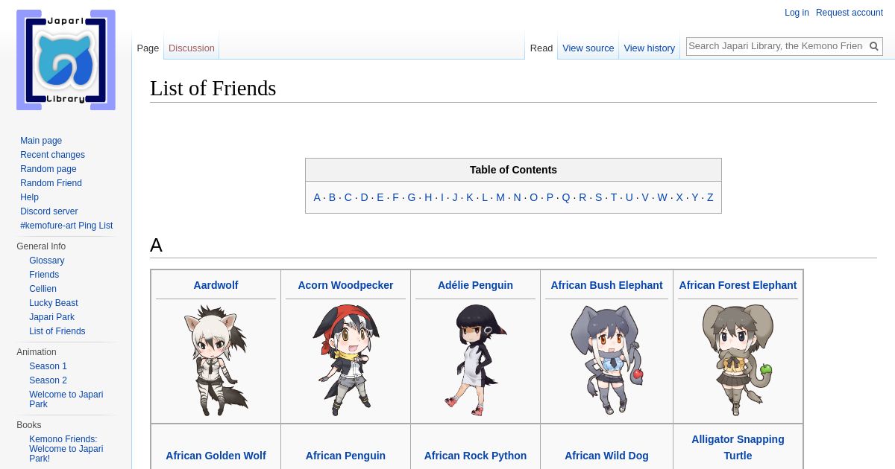Open the African Forest Elephant image
Screen dimensions: 895x469
(738, 360)
